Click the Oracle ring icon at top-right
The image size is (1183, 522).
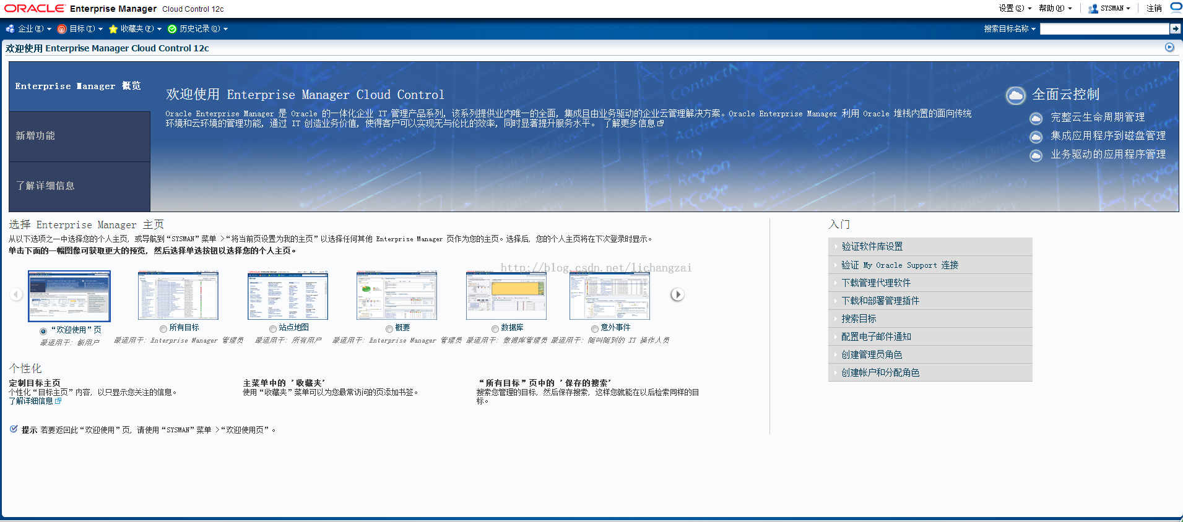point(1176,7)
